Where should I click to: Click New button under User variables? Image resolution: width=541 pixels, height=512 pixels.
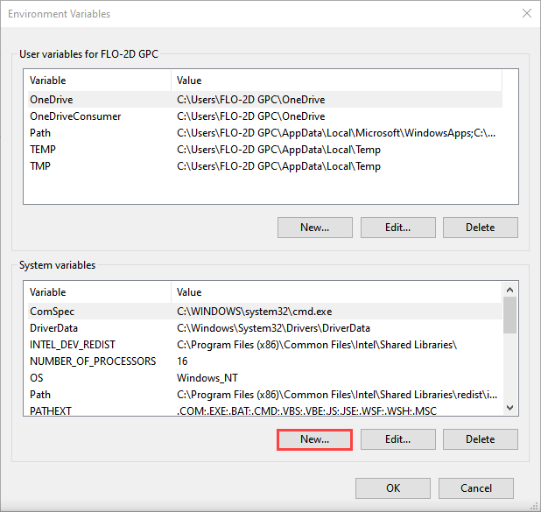pos(314,228)
